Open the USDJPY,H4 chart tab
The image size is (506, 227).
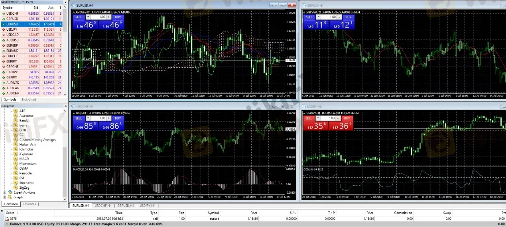coord(147,205)
